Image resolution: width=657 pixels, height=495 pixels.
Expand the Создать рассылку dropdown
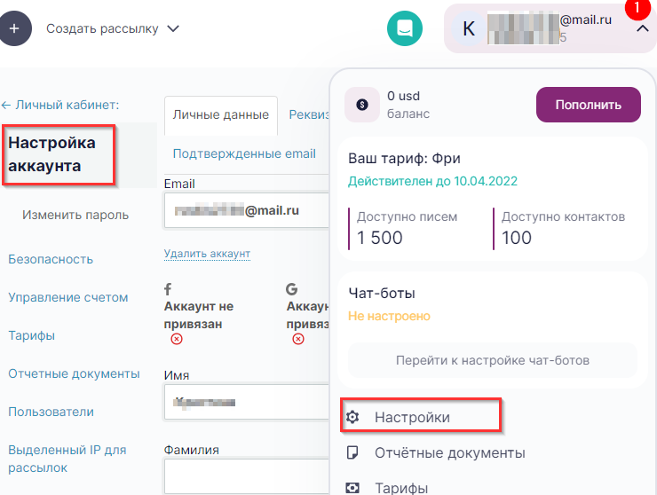(173, 28)
